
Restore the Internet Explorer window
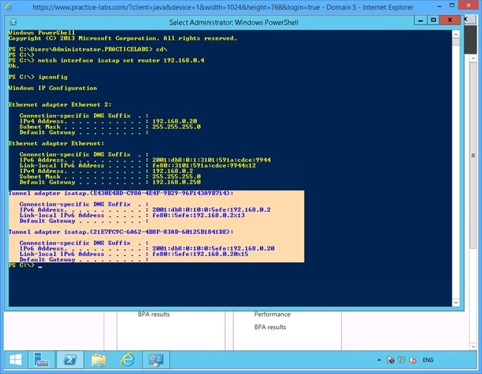point(451,5)
